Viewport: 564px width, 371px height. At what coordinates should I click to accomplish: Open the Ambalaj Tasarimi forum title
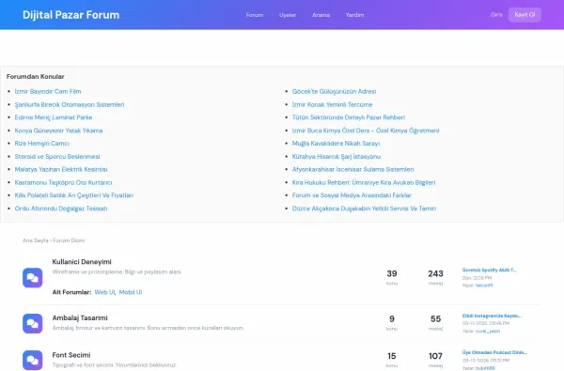click(80, 317)
